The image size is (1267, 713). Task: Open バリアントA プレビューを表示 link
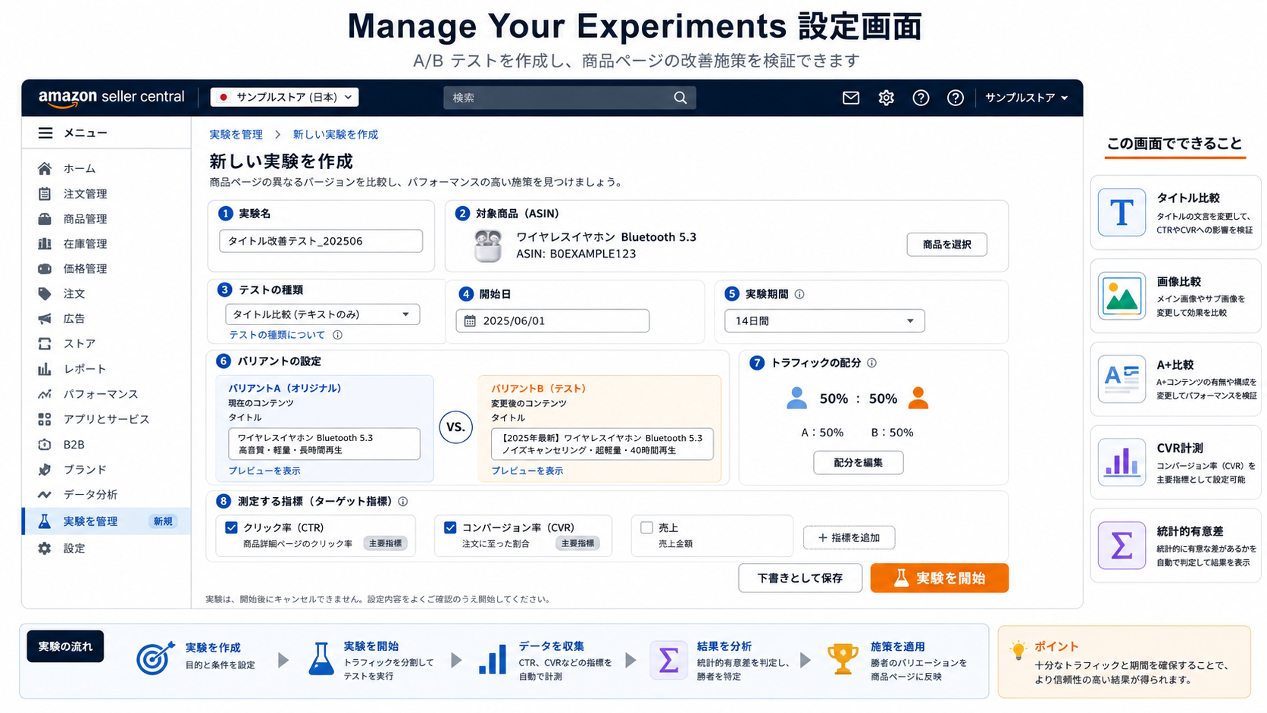click(264, 471)
